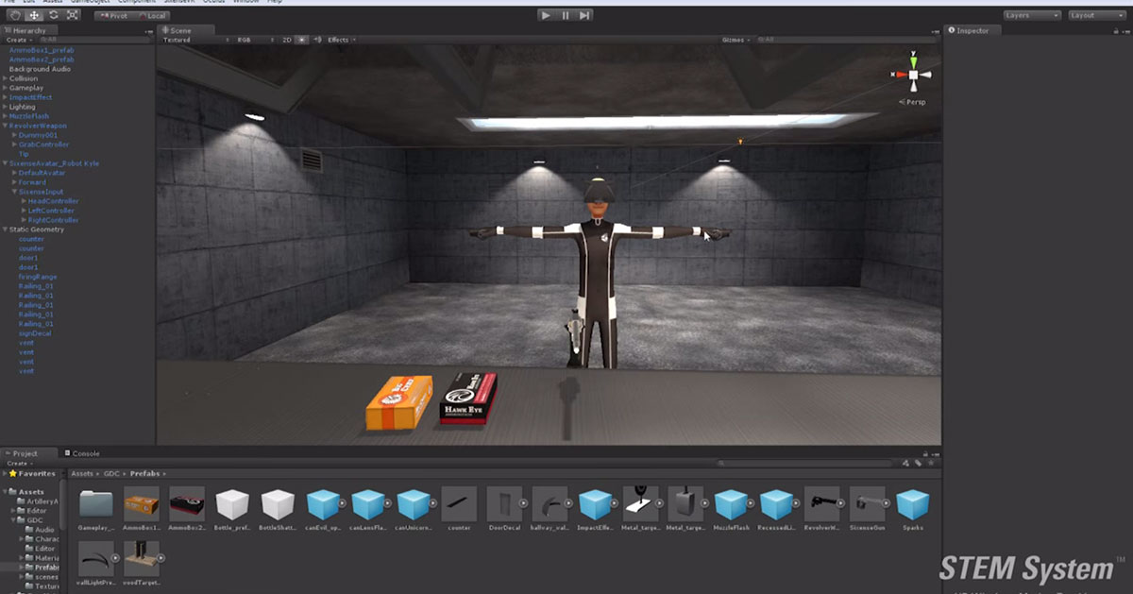Screen dimensions: 1133x594
Task: Select the Hand tool in the toolbar
Action: 16,15
